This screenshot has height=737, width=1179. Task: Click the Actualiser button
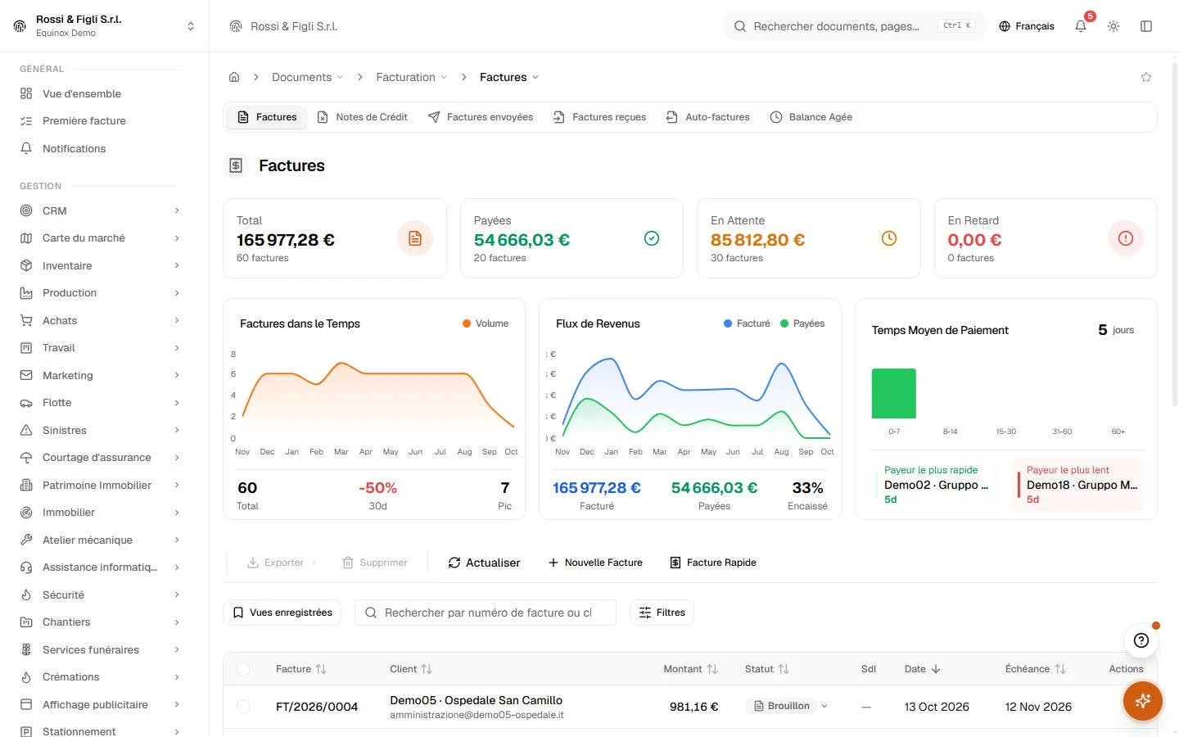coord(484,563)
